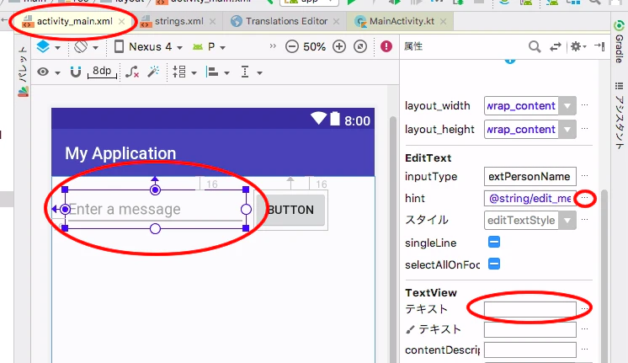Open the スタイル ellipsis picker
The width and height of the screenshot is (628, 363).
[585, 219]
